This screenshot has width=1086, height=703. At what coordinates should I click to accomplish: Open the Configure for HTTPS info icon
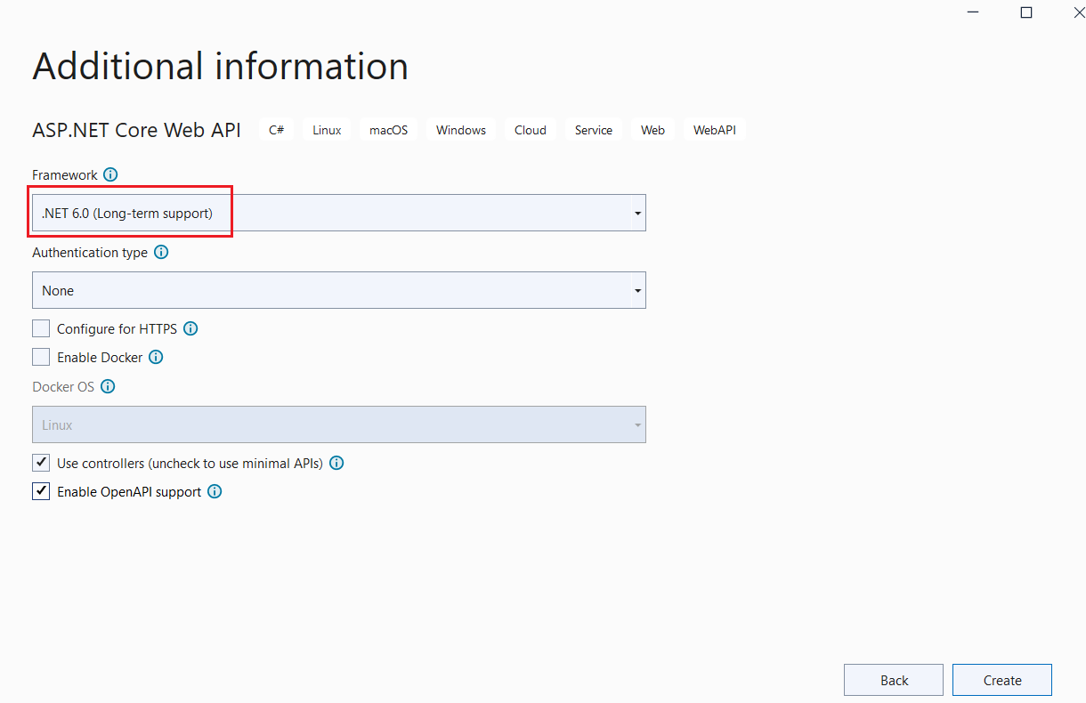tap(190, 328)
